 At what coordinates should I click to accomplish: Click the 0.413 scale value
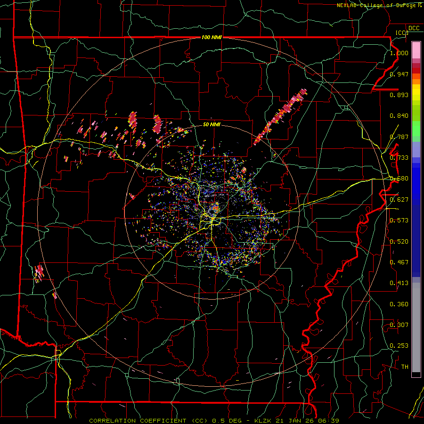point(399,283)
